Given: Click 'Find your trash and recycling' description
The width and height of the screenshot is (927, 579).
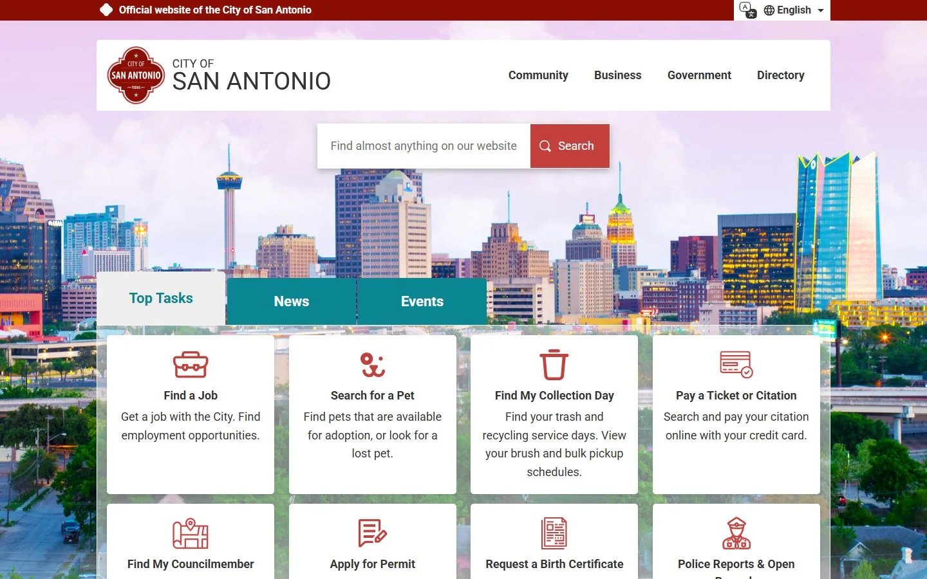Looking at the screenshot, I should [x=554, y=445].
